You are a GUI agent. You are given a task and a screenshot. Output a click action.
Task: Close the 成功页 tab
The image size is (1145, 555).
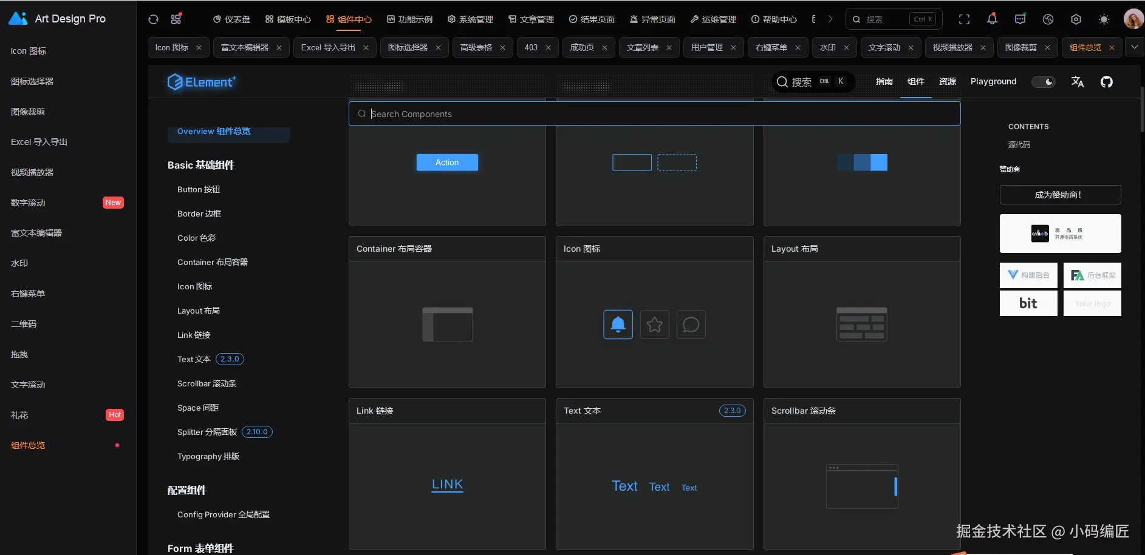[x=604, y=47]
